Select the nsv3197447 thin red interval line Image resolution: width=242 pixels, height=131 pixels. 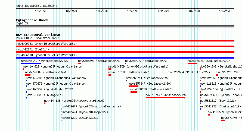[x=165, y=98]
